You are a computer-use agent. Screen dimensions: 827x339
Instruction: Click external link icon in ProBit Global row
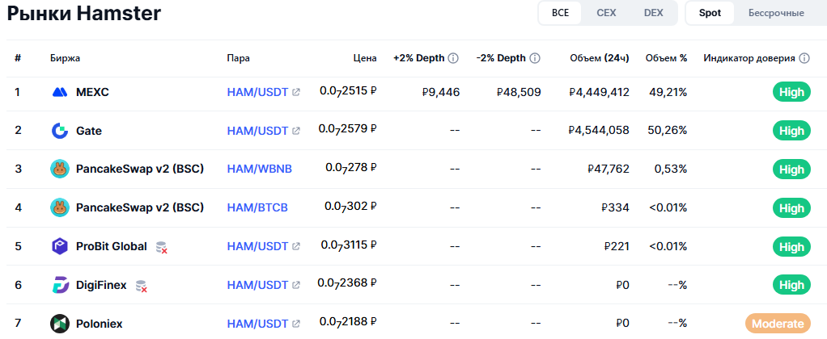[296, 246]
